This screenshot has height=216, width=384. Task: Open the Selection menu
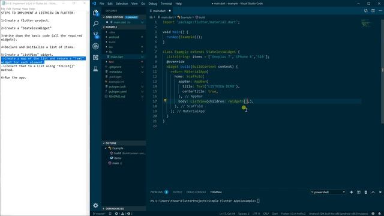(x=122, y=4)
